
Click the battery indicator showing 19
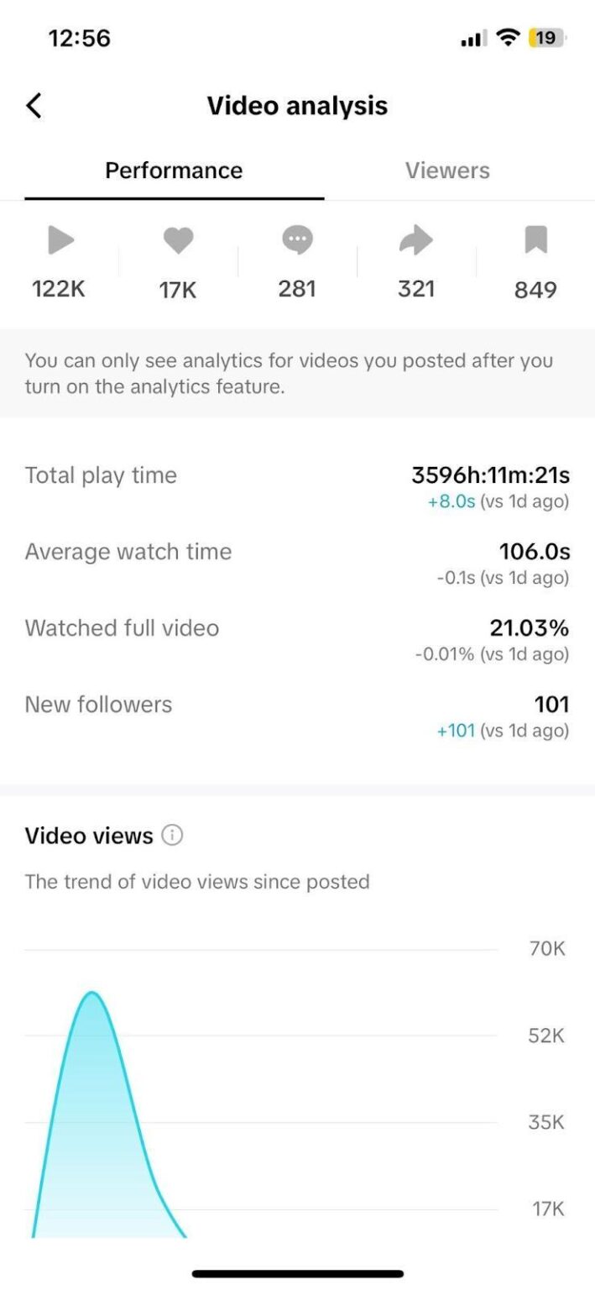coord(546,37)
